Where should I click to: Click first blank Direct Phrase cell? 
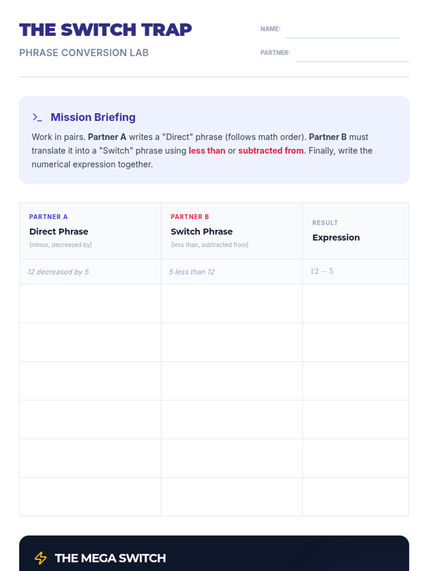(x=90, y=304)
